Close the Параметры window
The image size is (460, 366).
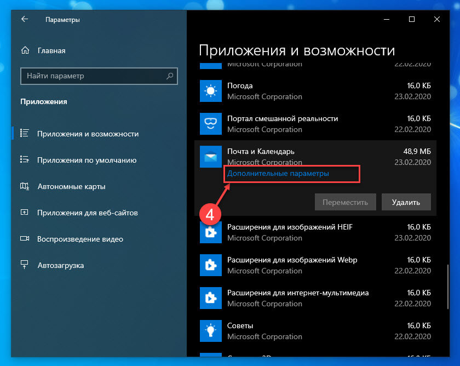(x=437, y=19)
